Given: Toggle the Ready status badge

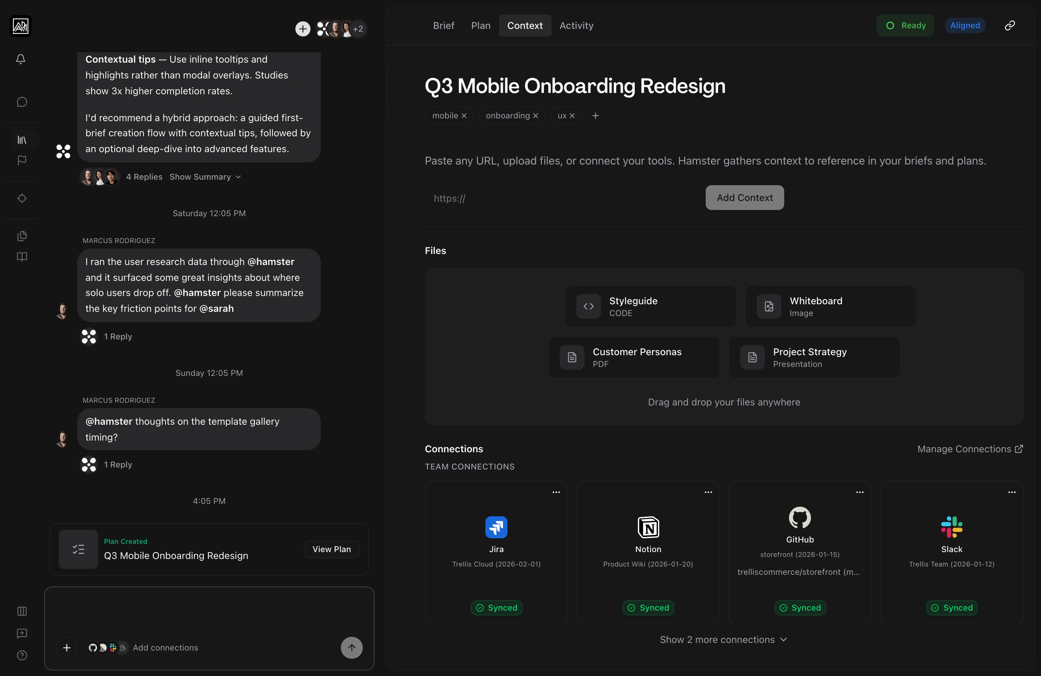Looking at the screenshot, I should [905, 25].
